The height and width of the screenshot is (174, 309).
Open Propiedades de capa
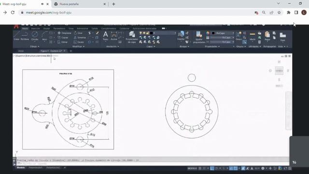[132, 37]
